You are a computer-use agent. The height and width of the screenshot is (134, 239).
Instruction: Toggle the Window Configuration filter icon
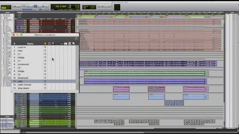tap(74, 44)
